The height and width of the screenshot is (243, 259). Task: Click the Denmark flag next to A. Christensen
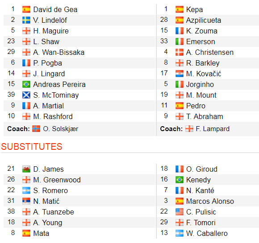(x=180, y=52)
